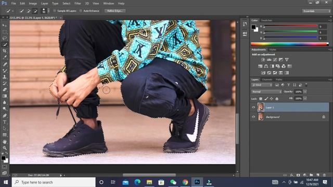Select the Move tool
Image resolution: width=333 pixels, height=187 pixels.
pos(5,25)
